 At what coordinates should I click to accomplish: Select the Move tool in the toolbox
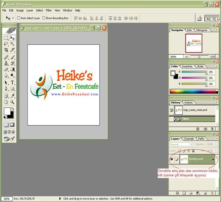tap(12, 38)
